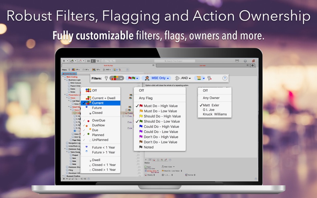This screenshot has height=198, width=317.
Task: Click the red script letter icon at top right
Action: [254, 61]
